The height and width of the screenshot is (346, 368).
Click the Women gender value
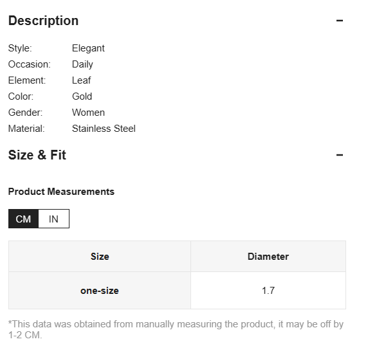[88, 113]
